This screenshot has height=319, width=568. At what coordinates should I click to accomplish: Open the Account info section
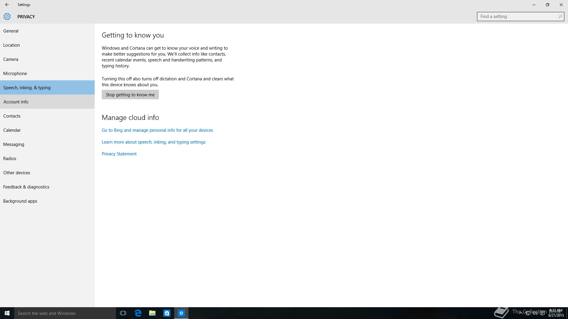(x=47, y=102)
